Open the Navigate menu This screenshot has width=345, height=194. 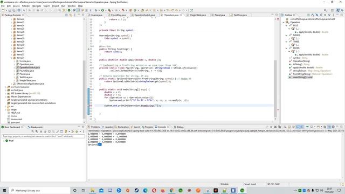coord(37,6)
